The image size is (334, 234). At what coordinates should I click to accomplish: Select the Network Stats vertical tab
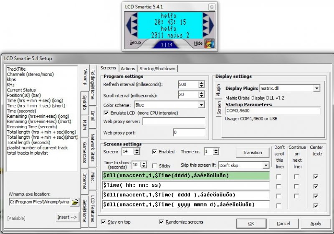(x=93, y=148)
